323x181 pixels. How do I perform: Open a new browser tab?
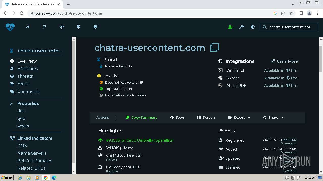point(68,4)
